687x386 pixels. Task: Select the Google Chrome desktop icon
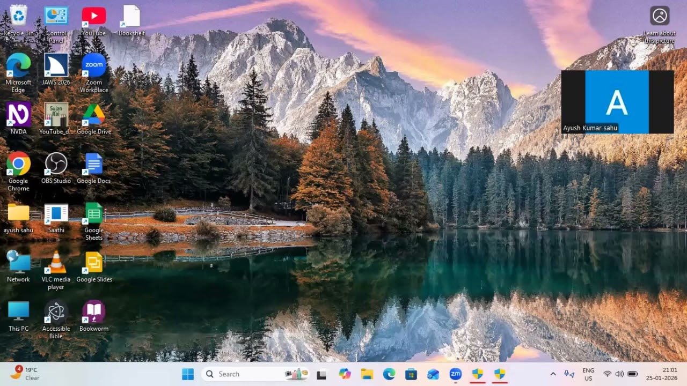pyautogui.click(x=18, y=172)
